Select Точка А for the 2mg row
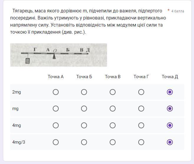 pos(56,92)
